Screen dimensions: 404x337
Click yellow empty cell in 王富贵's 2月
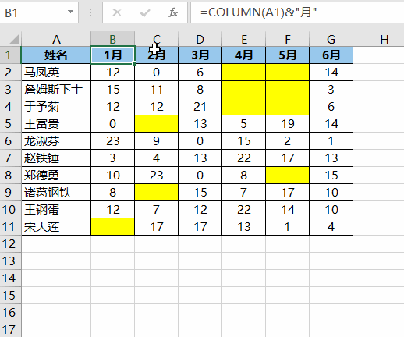coord(156,124)
